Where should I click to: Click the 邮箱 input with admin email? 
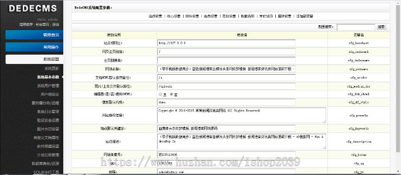coord(226,172)
